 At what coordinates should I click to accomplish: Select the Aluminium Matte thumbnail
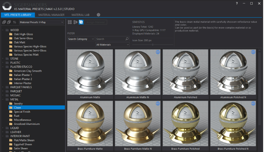click(x=90, y=72)
